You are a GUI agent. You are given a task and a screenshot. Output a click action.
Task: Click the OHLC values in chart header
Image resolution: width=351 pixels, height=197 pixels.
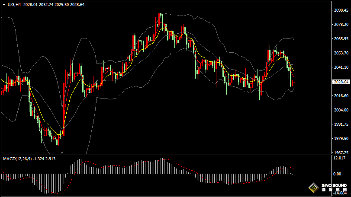(x=54, y=4)
